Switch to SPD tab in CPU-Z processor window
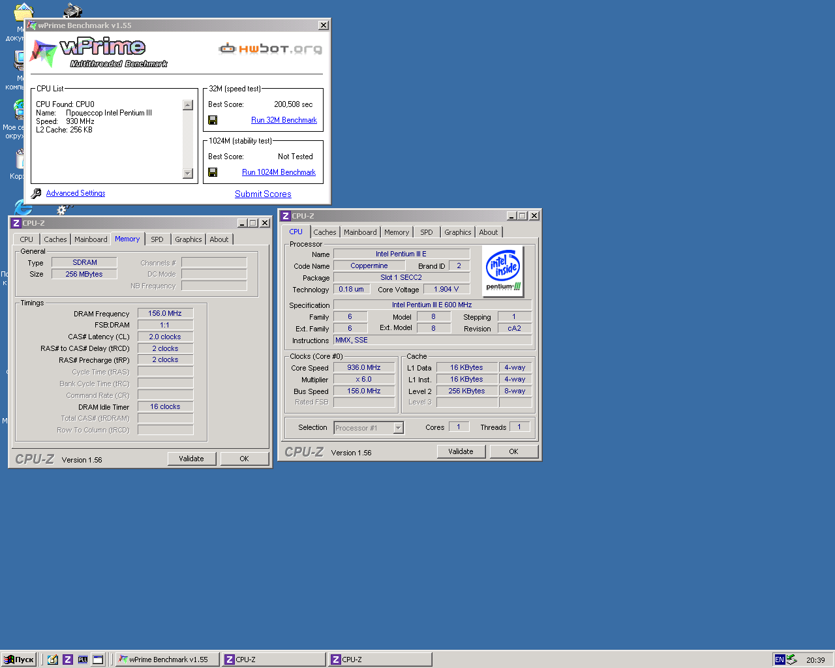This screenshot has height=668, width=835. 427,232
